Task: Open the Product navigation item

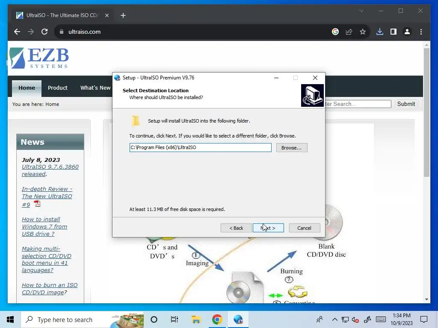Action: (x=58, y=88)
